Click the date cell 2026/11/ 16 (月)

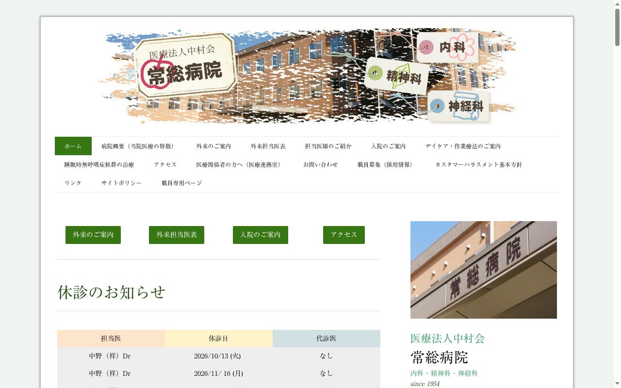(219, 373)
